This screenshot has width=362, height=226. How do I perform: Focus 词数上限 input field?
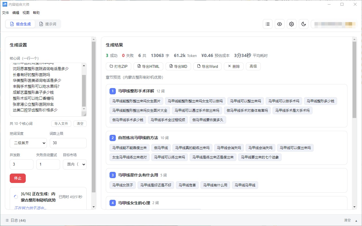coord(68,143)
